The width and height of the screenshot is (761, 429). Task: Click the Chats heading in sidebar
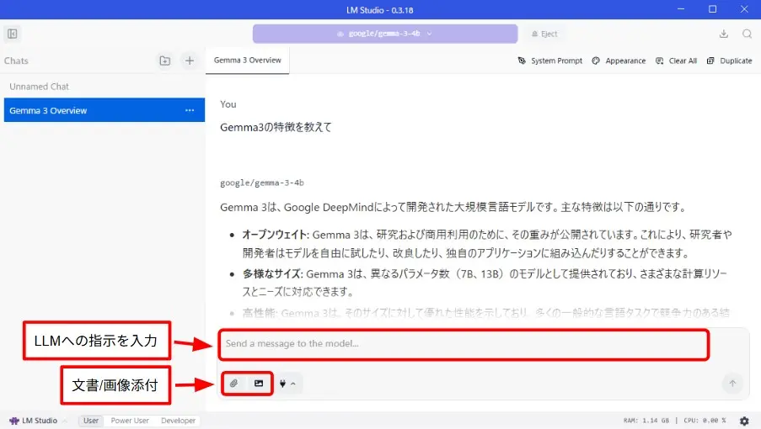coord(16,61)
